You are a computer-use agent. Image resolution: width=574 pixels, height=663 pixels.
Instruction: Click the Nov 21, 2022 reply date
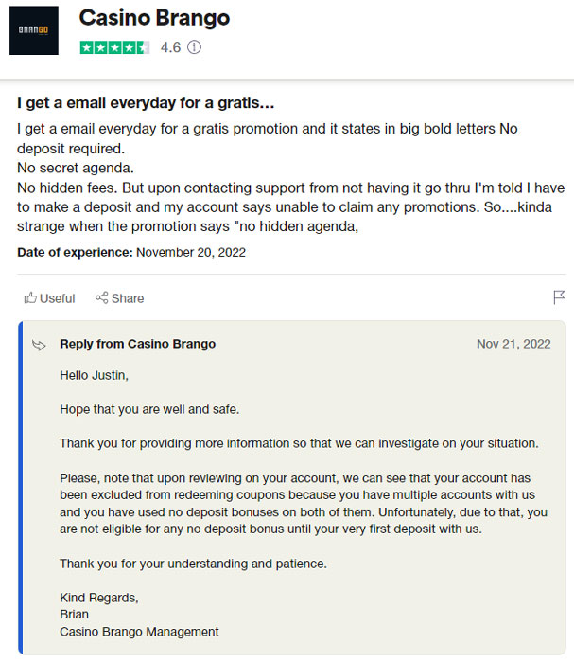(x=513, y=344)
